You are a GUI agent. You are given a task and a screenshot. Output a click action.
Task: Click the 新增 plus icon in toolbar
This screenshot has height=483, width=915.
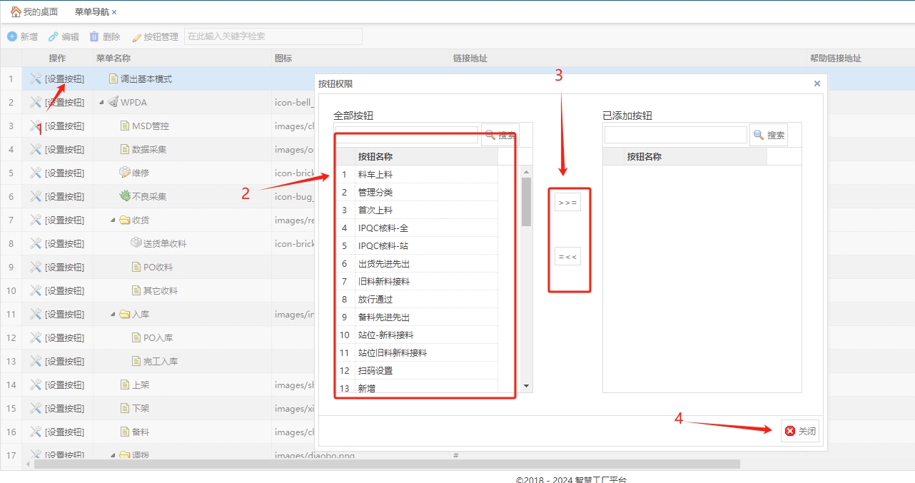(12, 36)
